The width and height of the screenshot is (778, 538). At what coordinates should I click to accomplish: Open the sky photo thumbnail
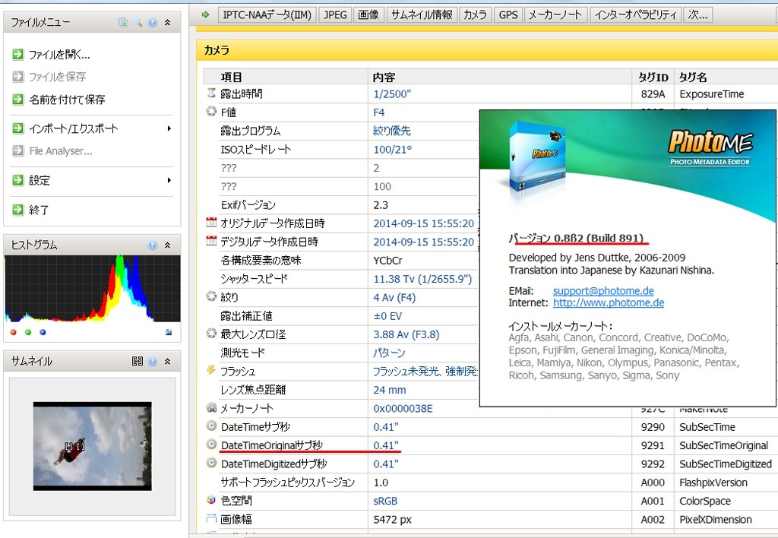(92, 446)
